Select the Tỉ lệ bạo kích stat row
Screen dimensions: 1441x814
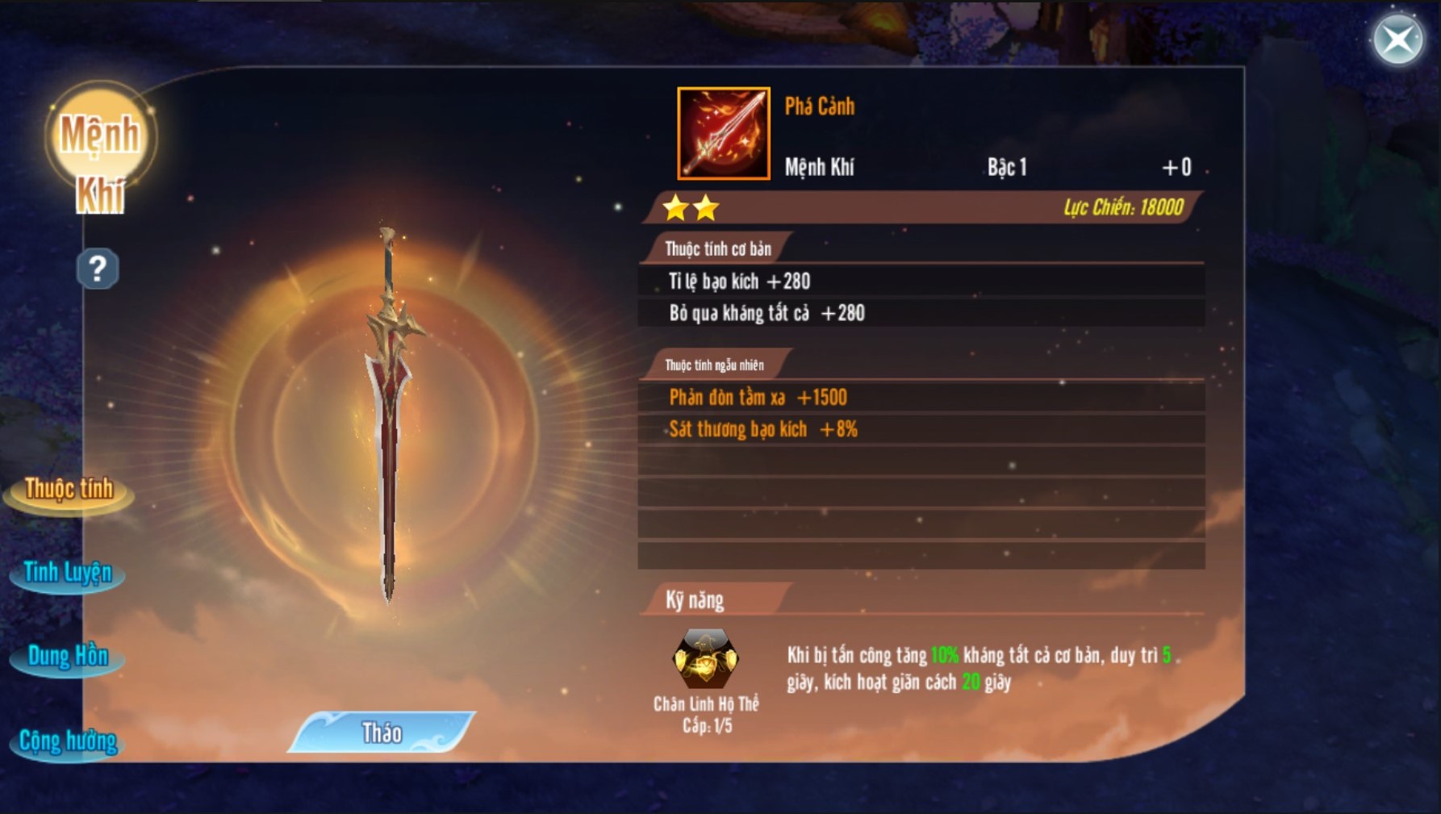pyautogui.click(x=921, y=282)
